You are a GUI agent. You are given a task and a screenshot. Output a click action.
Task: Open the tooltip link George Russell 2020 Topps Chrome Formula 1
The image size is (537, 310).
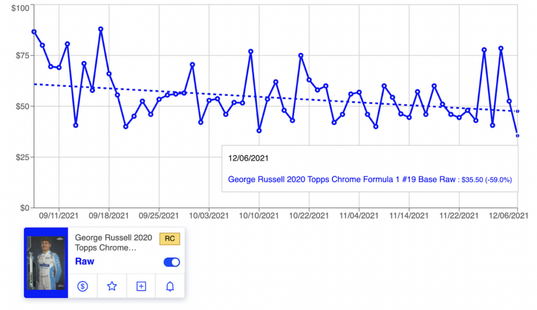pyautogui.click(x=341, y=179)
